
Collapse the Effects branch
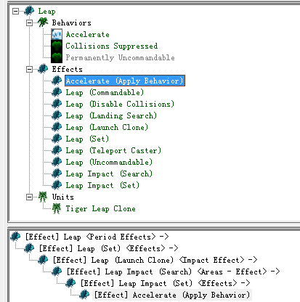(x=29, y=69)
